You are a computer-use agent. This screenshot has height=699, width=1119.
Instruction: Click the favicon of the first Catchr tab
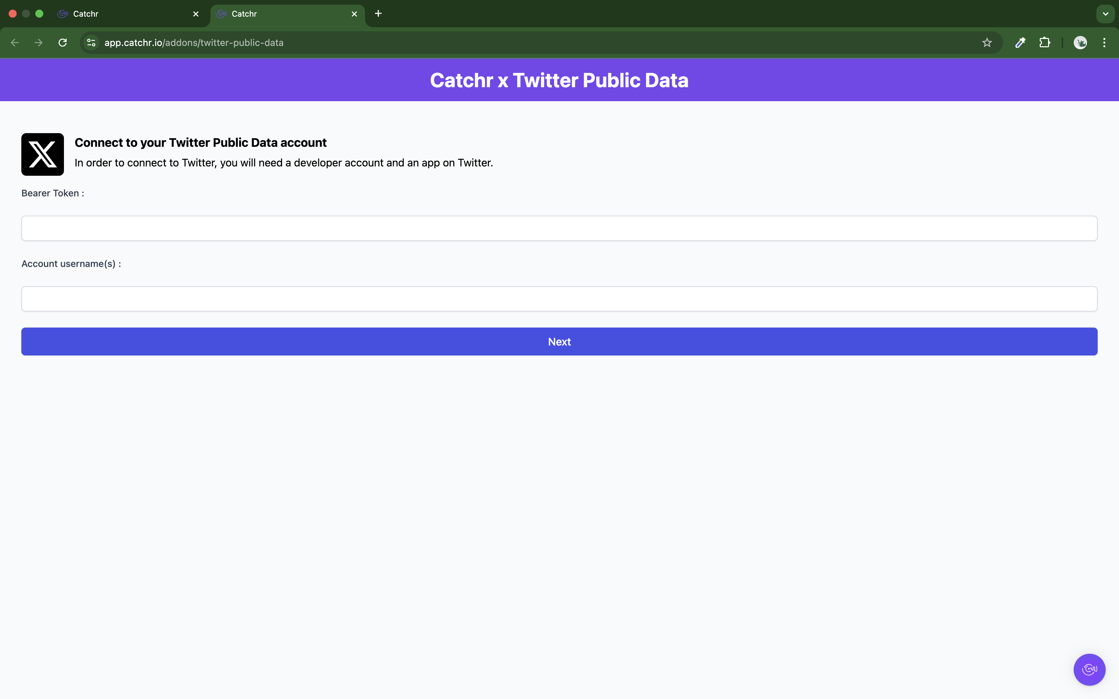pyautogui.click(x=63, y=14)
